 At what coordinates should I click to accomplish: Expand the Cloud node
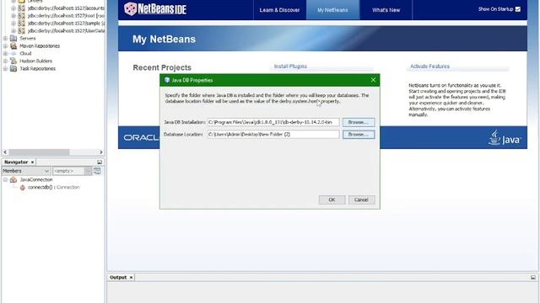pos(5,53)
